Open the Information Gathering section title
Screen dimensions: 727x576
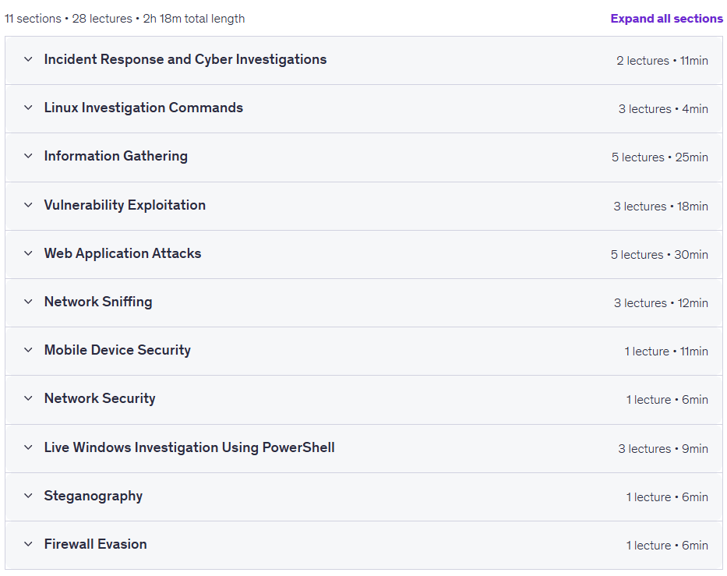tap(116, 156)
